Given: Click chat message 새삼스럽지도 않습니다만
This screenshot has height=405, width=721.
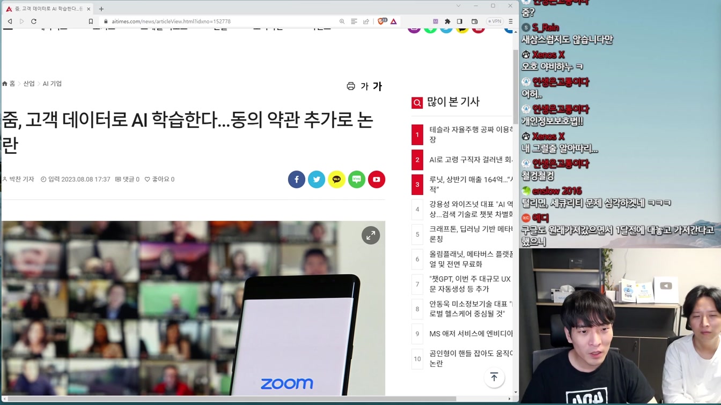Looking at the screenshot, I should pyautogui.click(x=567, y=40).
